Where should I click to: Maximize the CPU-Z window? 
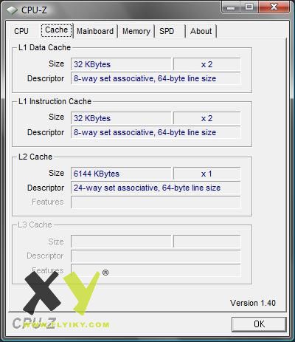pos(249,7)
